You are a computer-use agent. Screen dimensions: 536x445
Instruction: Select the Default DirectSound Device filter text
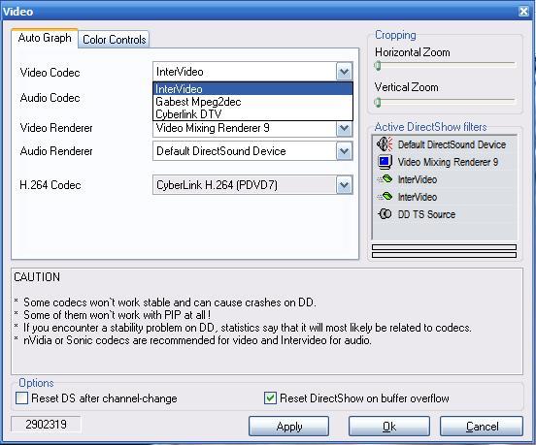coord(452,144)
